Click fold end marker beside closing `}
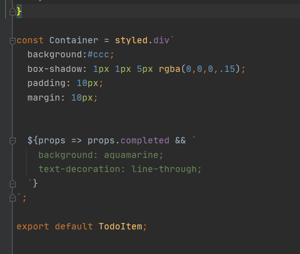This screenshot has width=300, height=254. point(12,183)
